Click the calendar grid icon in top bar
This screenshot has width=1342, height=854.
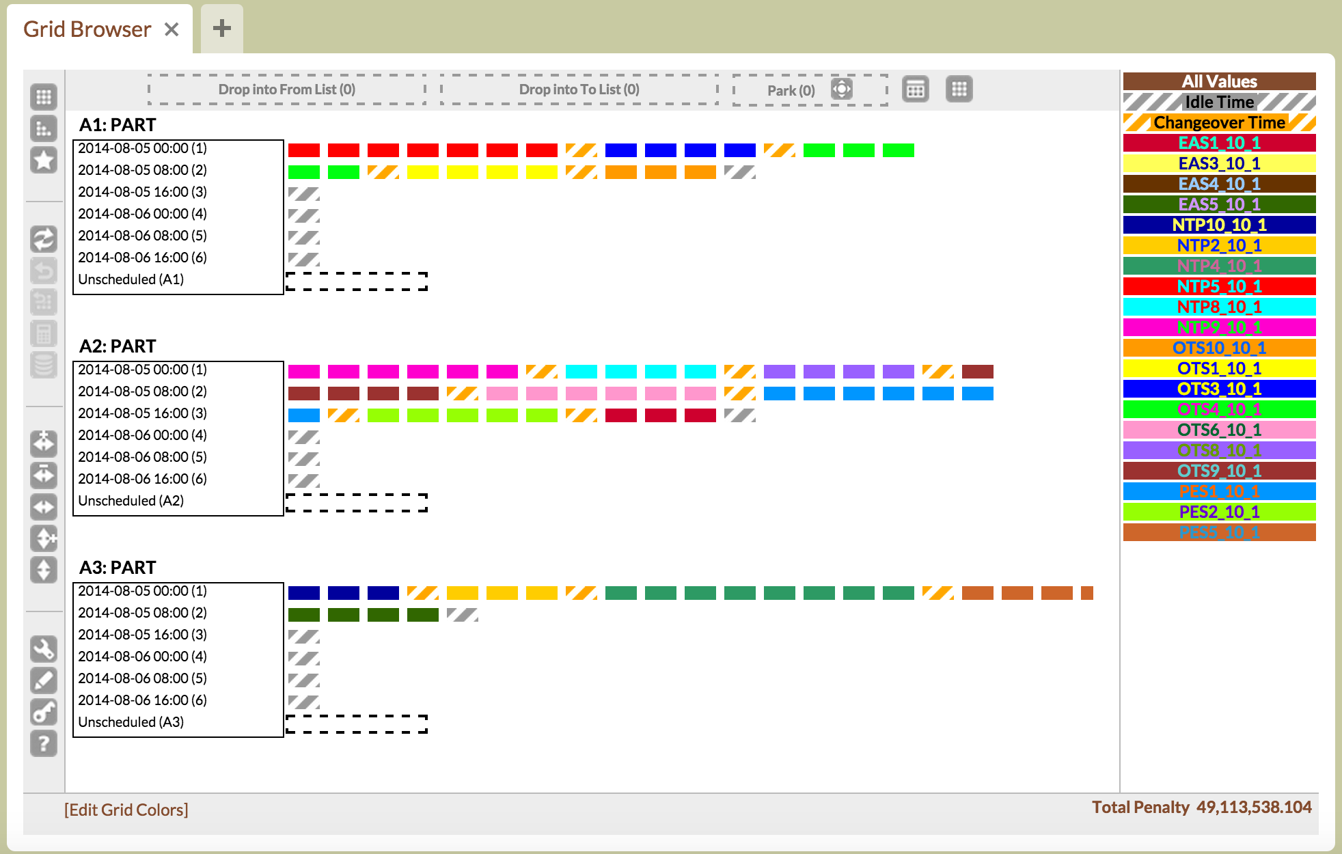pyautogui.click(x=915, y=89)
